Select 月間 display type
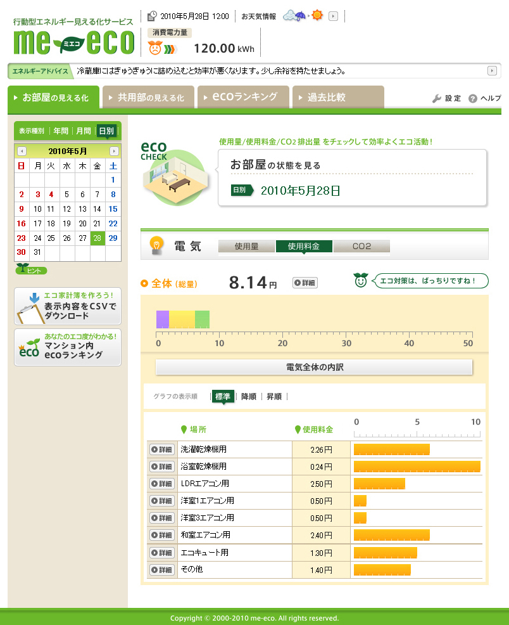Screen dimensions: 509x625 pos(84,131)
